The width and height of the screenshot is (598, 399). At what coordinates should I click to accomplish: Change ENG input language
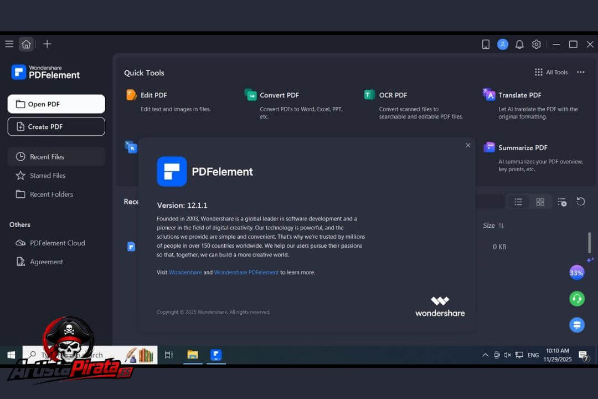click(x=533, y=355)
